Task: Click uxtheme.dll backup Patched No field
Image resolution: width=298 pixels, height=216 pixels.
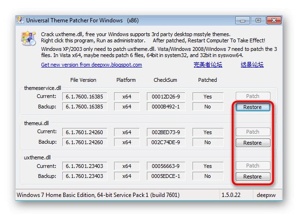Action: point(208,176)
